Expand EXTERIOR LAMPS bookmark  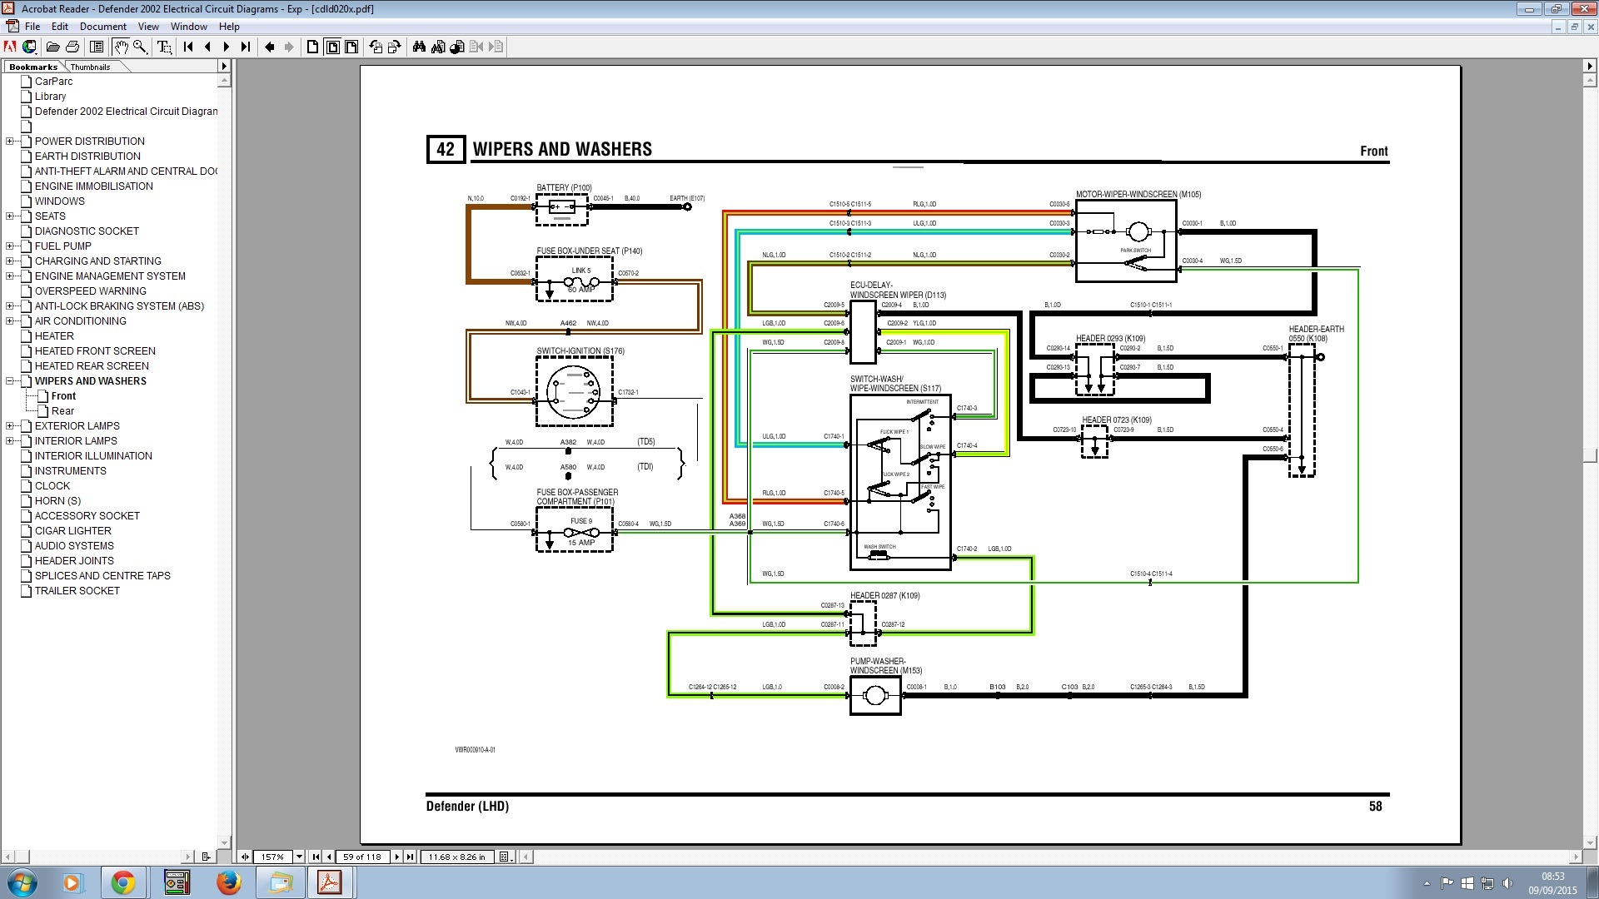10,426
